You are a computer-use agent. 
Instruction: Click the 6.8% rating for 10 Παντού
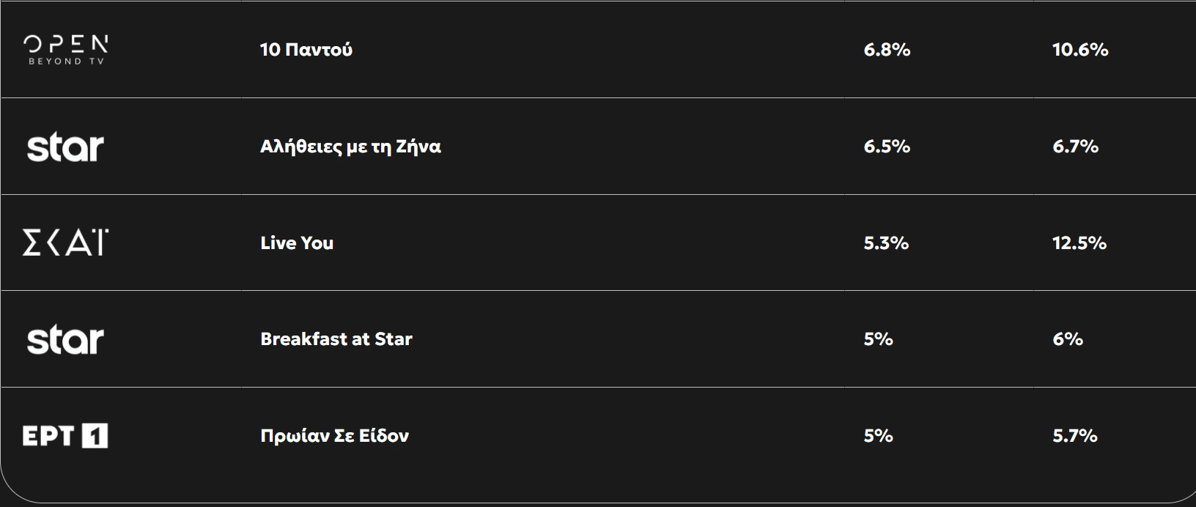[887, 50]
